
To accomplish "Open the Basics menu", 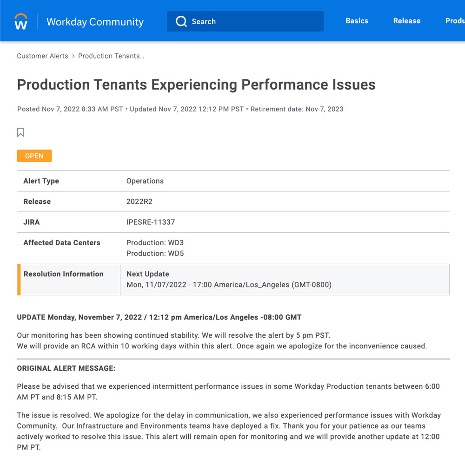I will (357, 21).
